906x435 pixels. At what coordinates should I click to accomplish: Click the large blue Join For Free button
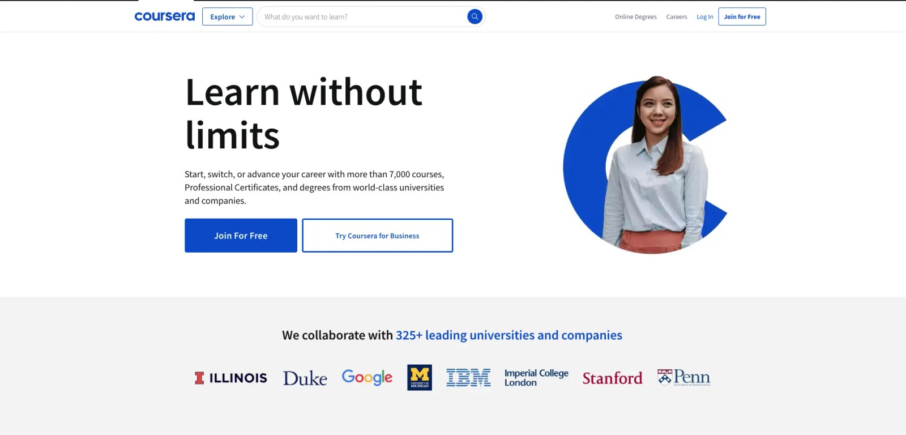(x=241, y=236)
